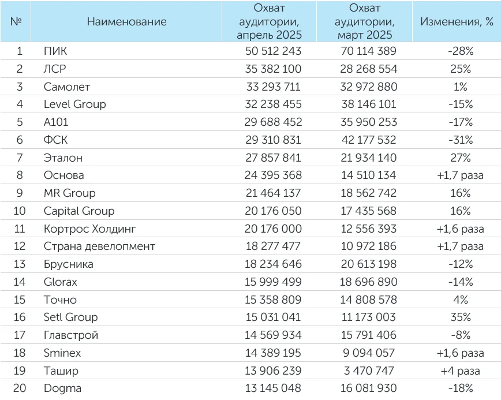
Task: Click the 'Брусника' company cell
Action: click(68, 264)
